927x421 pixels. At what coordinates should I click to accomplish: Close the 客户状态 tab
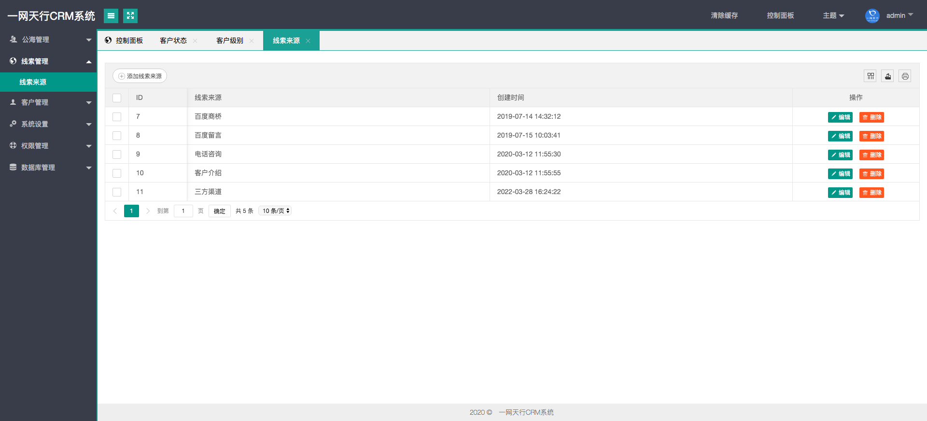(195, 41)
